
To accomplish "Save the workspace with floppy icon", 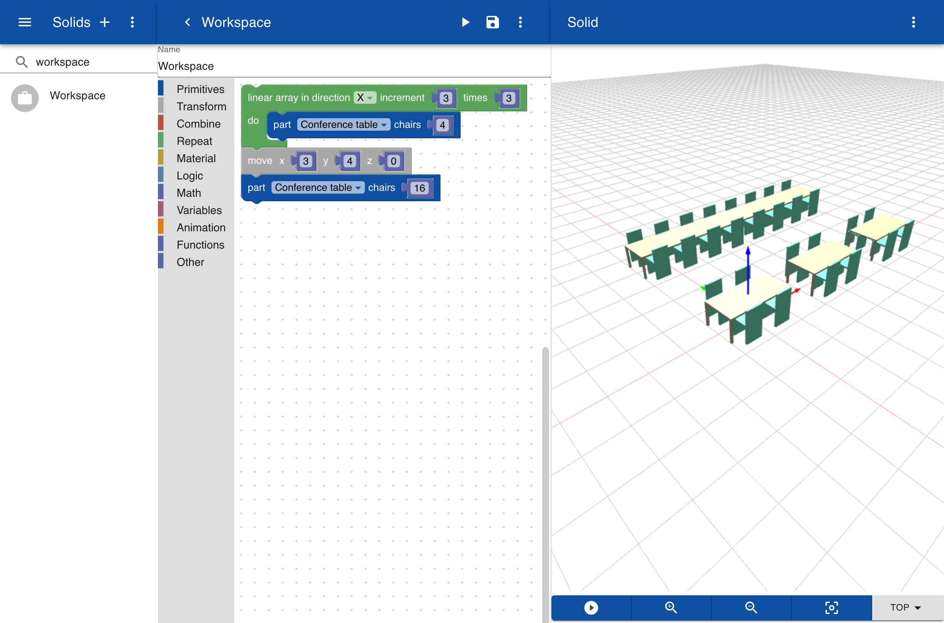I will pos(492,22).
